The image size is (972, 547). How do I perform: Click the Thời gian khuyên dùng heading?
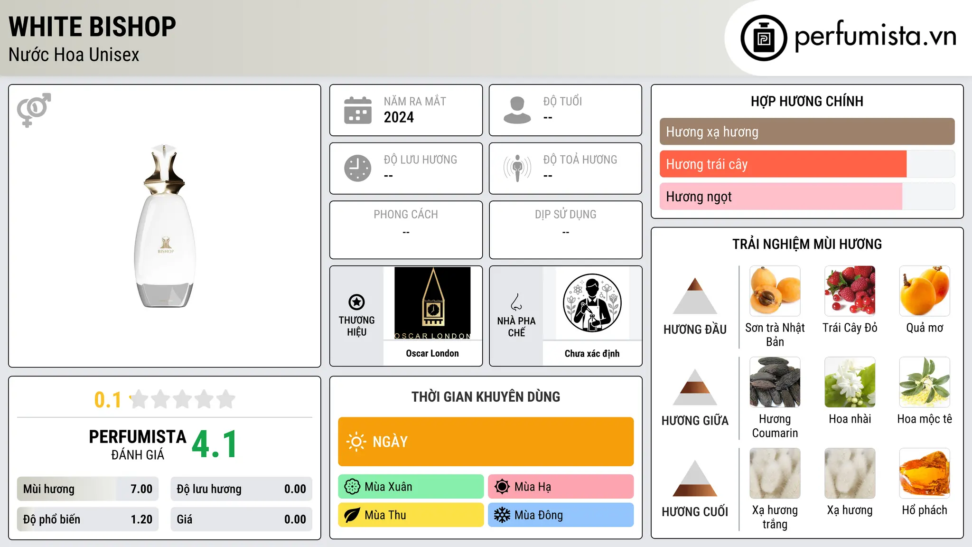point(486,397)
